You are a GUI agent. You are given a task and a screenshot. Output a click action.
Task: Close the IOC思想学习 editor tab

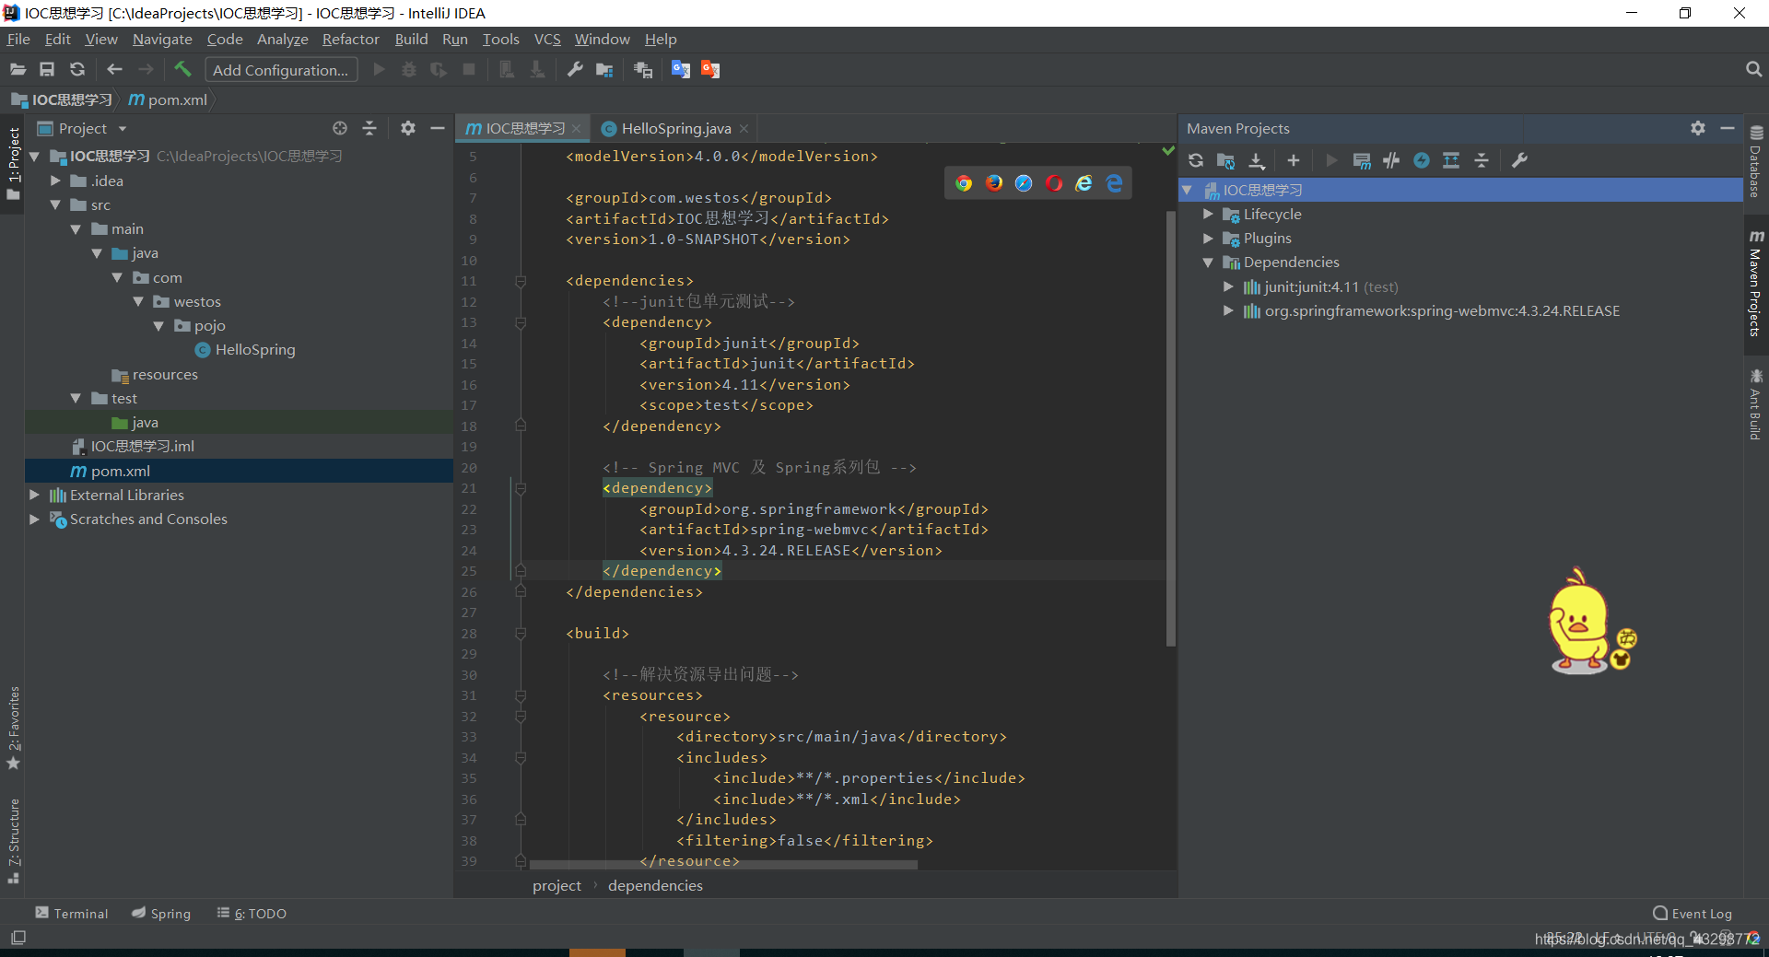[576, 129]
